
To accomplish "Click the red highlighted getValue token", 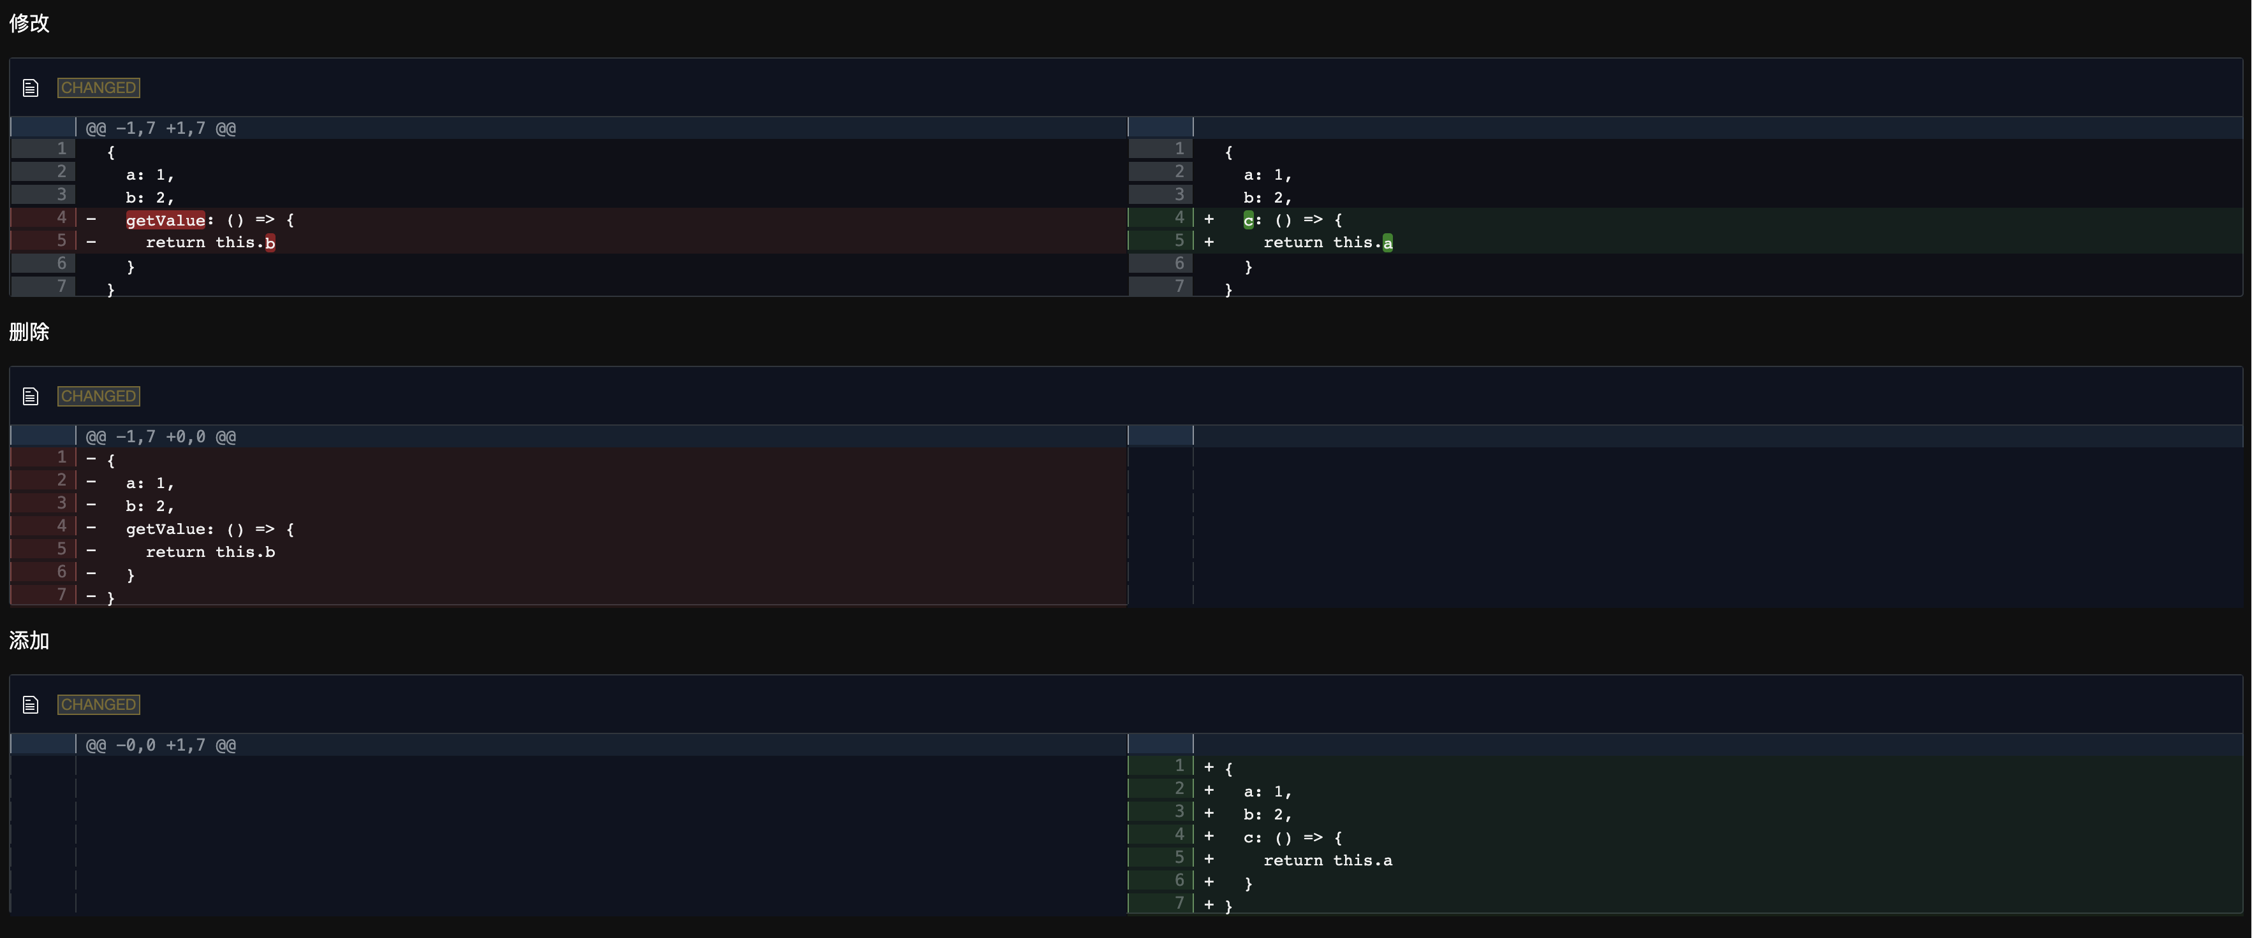I will click(x=165, y=220).
